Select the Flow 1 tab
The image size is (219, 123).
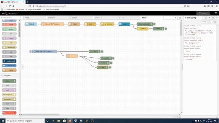pos(152,18)
